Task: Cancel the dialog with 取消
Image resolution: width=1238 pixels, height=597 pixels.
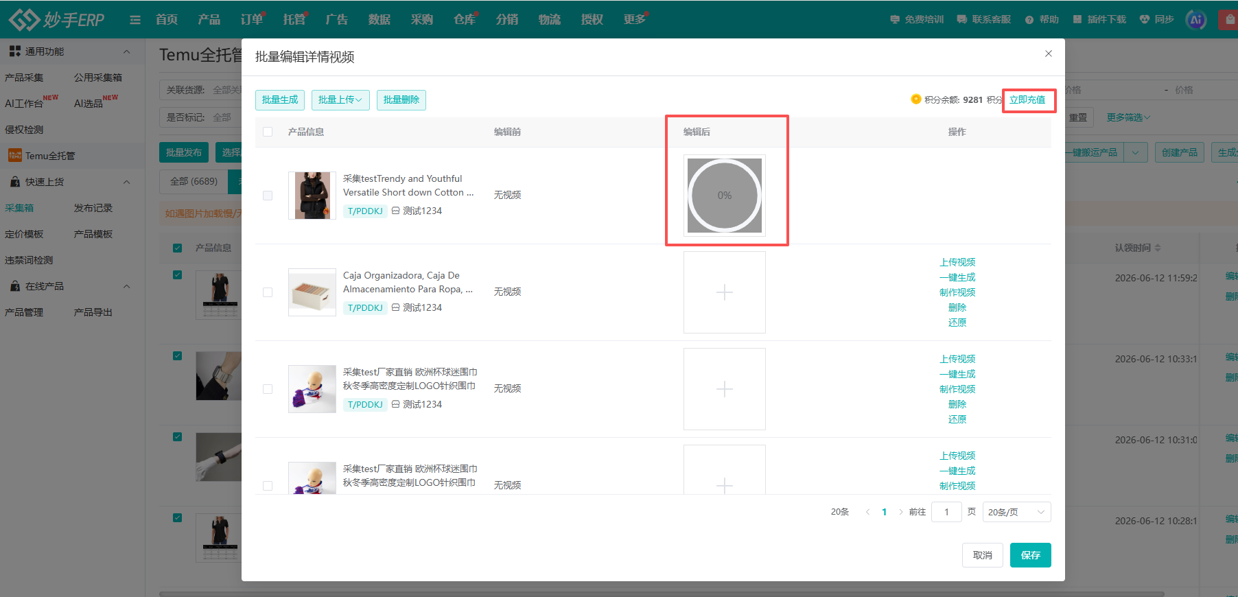Action: [982, 555]
